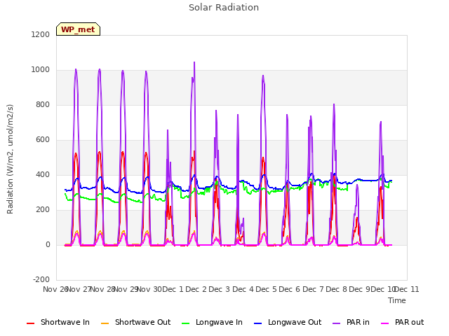Click the PAR in peak above Nov 27 label
449x336 pixels.
point(76,69)
